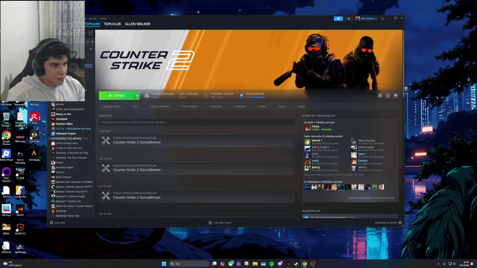Screen dimensions: 477x268
Task: Open Yardım menu in Steam
Action: 103,19
